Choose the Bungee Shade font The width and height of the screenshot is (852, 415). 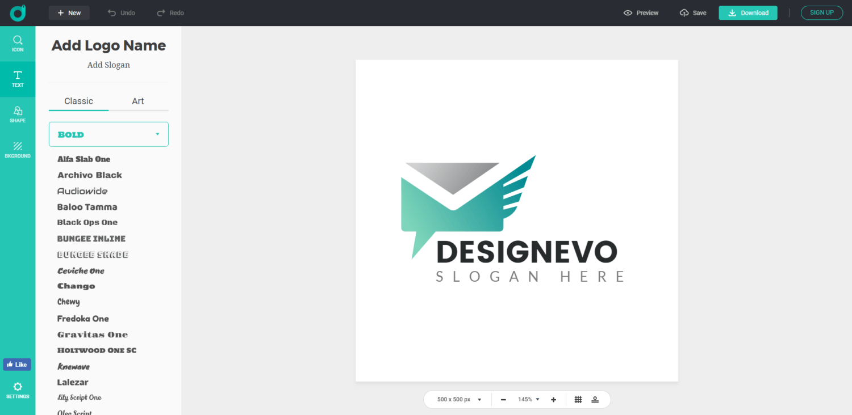pos(93,255)
